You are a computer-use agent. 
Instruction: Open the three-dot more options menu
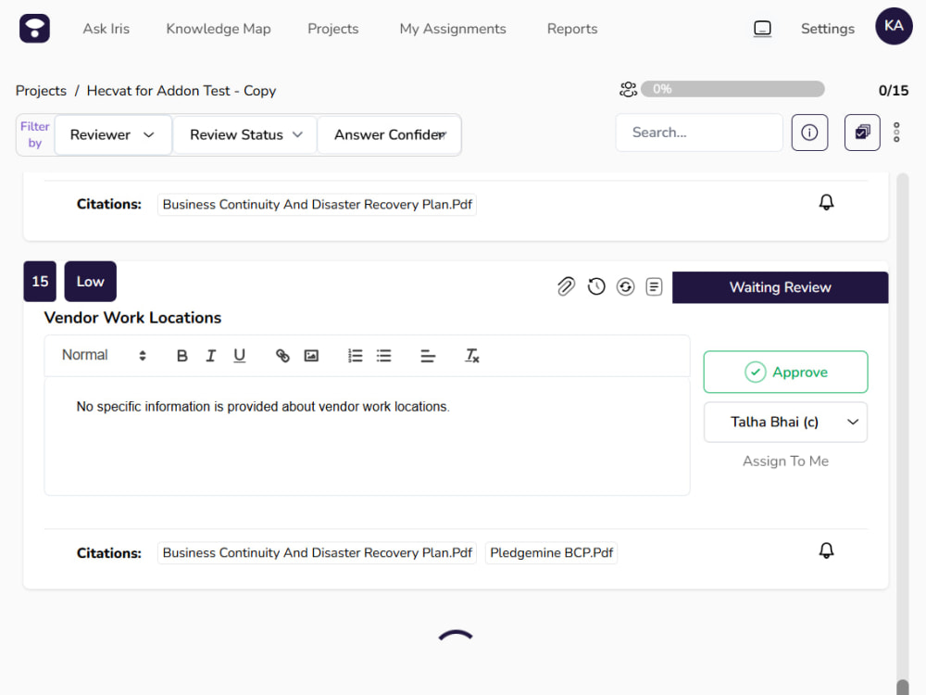(x=895, y=133)
